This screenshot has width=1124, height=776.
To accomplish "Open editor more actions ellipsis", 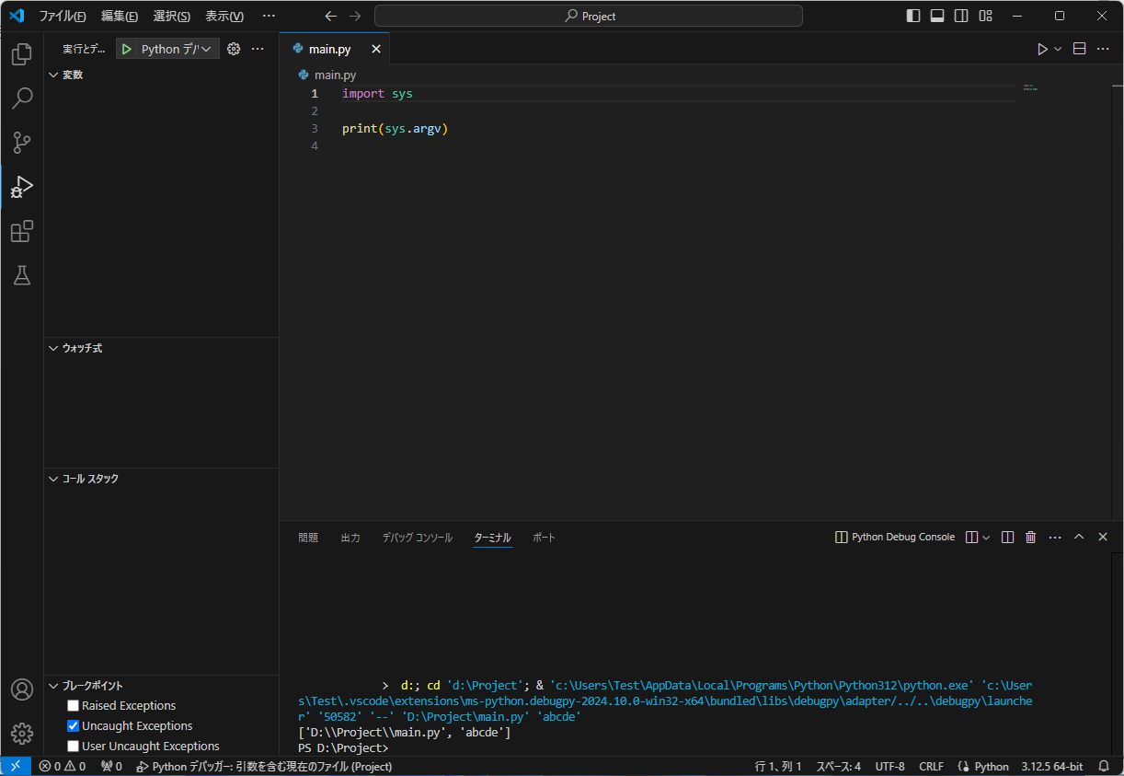I will click(x=1104, y=49).
